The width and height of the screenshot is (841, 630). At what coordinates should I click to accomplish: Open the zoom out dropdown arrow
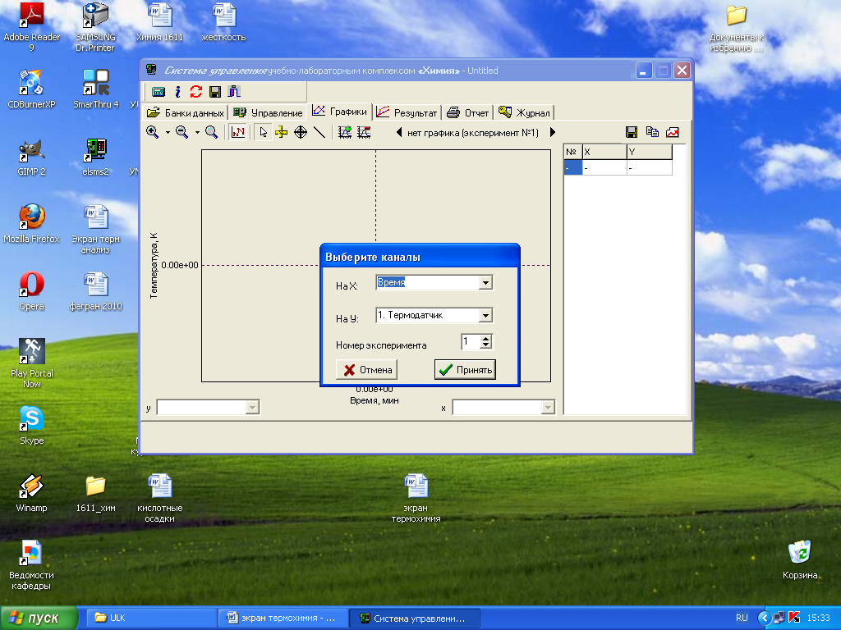(x=197, y=132)
